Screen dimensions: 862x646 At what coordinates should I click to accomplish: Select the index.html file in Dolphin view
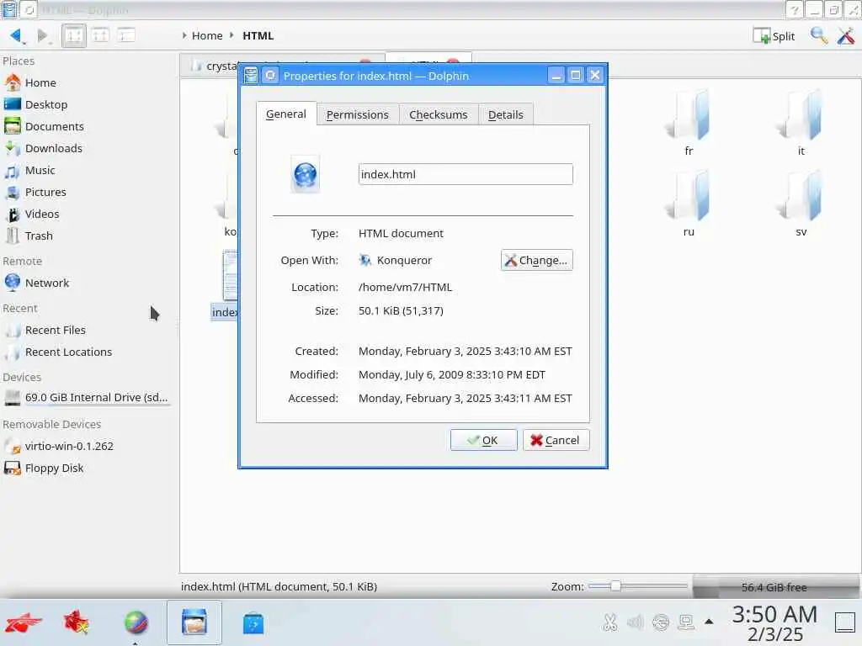pos(226,284)
